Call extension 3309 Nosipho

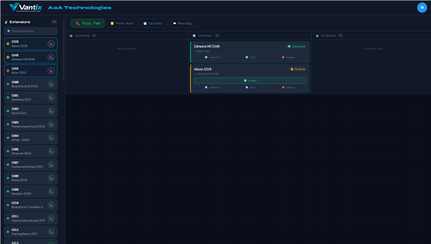point(51,191)
